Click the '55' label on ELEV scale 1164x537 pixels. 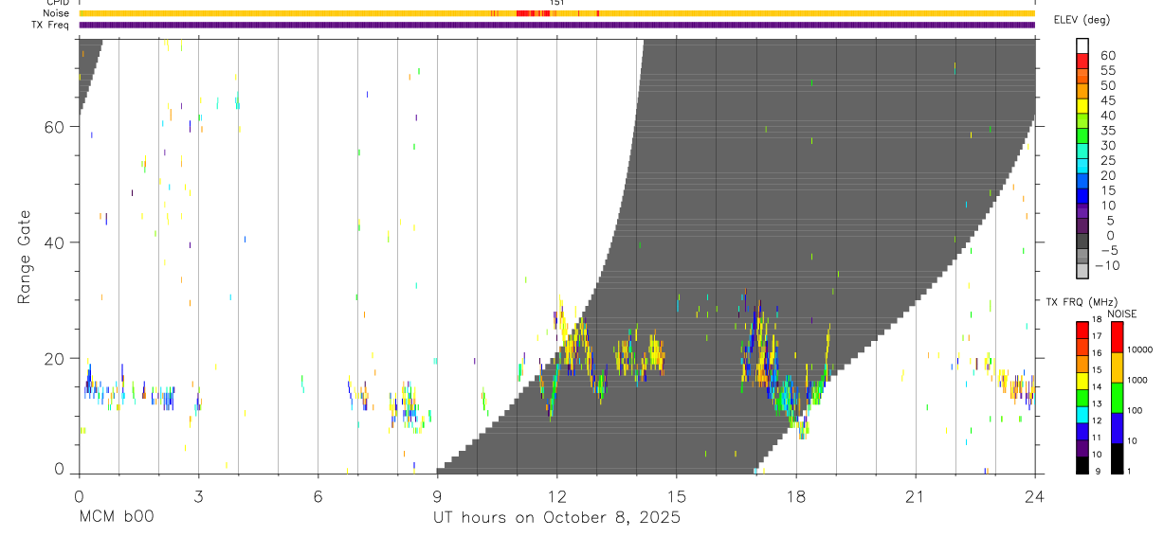1107,70
